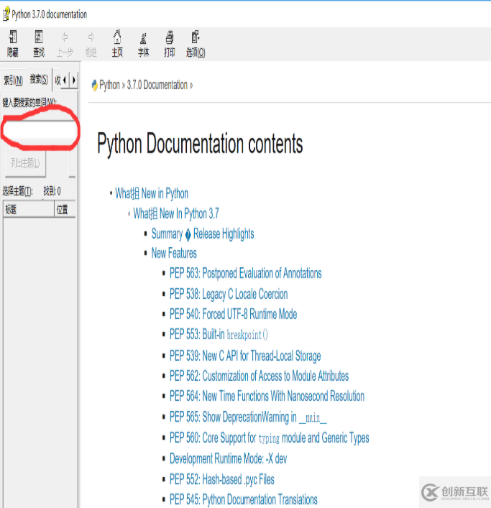Click the Location (位置) column header

(x=65, y=209)
